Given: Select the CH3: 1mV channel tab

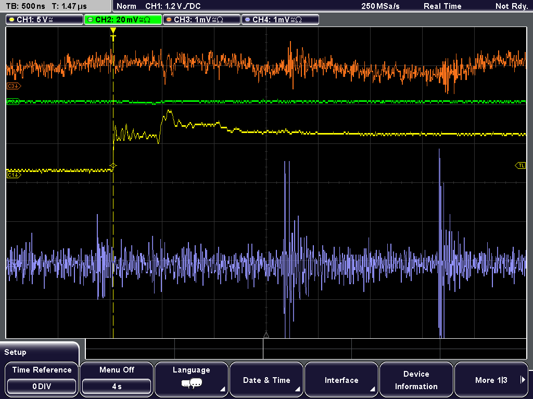Looking at the screenshot, I should click(201, 20).
